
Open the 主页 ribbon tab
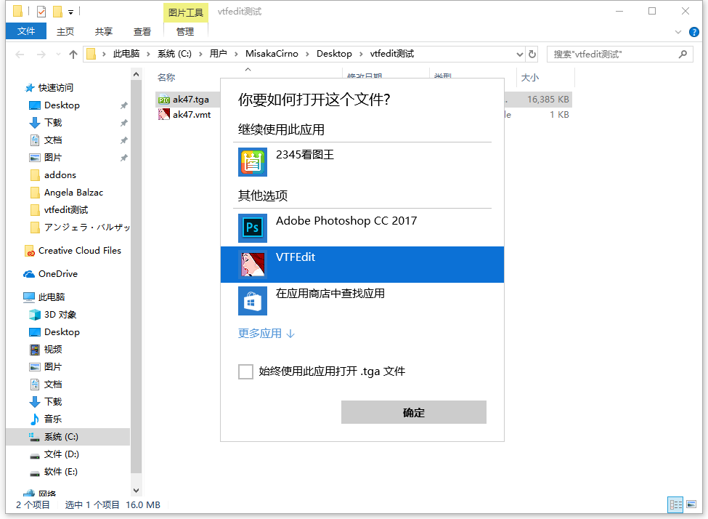tap(65, 32)
